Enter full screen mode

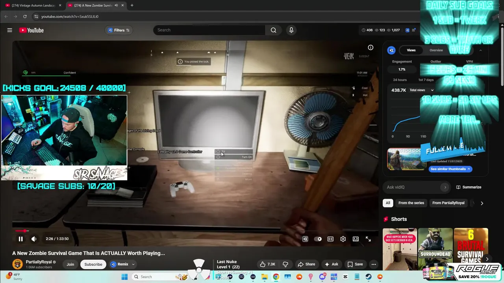point(368,239)
